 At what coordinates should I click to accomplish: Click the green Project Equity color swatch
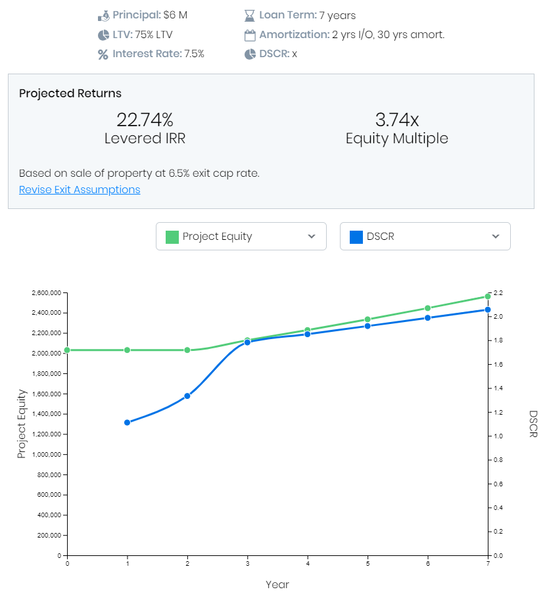[x=172, y=237]
